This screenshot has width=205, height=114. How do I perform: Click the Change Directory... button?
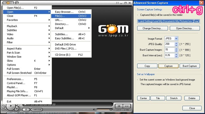(x=152, y=28)
